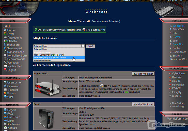Open buddy blackangel

click(x=178, y=84)
